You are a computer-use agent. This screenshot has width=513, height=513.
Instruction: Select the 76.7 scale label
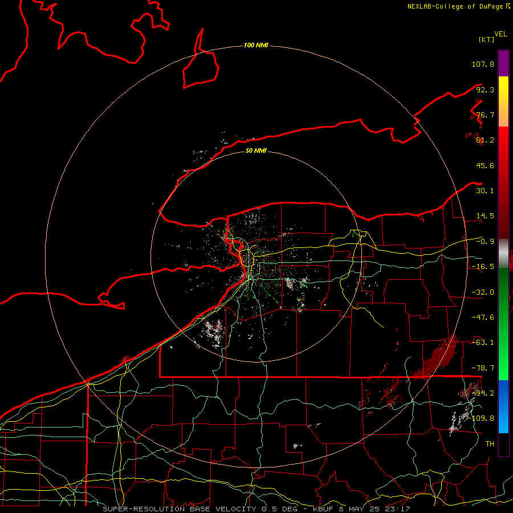(485, 115)
